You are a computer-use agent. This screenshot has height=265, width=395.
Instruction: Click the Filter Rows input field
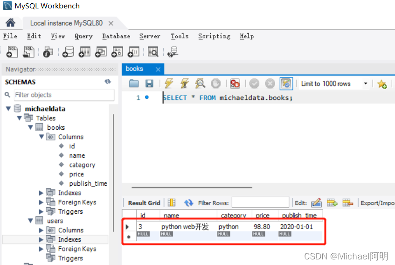pyautogui.click(x=260, y=202)
